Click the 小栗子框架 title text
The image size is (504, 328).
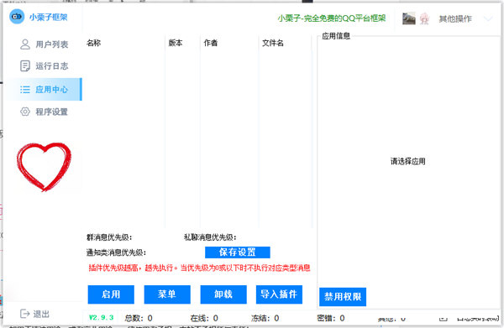(49, 17)
